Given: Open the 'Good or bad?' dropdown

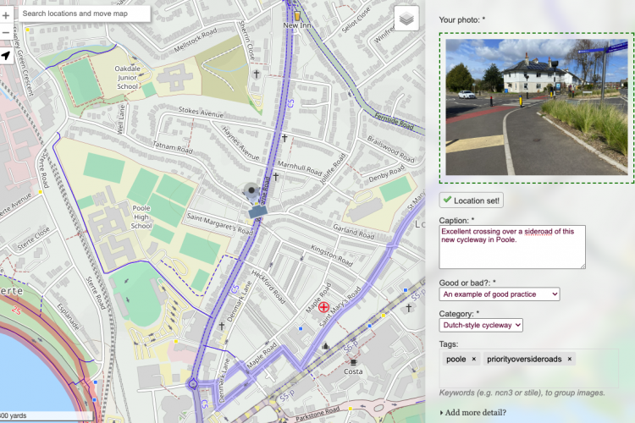Looking at the screenshot, I should 499,294.
